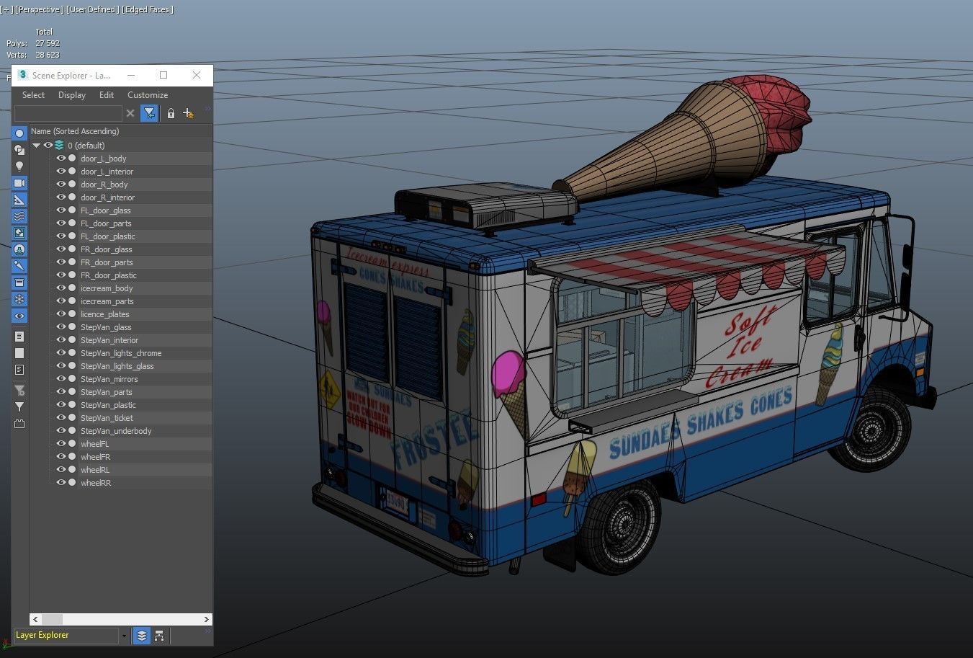Viewport: 973px width, 658px height.
Task: Click the Layer Explorer combo box field
Action: tap(66, 636)
